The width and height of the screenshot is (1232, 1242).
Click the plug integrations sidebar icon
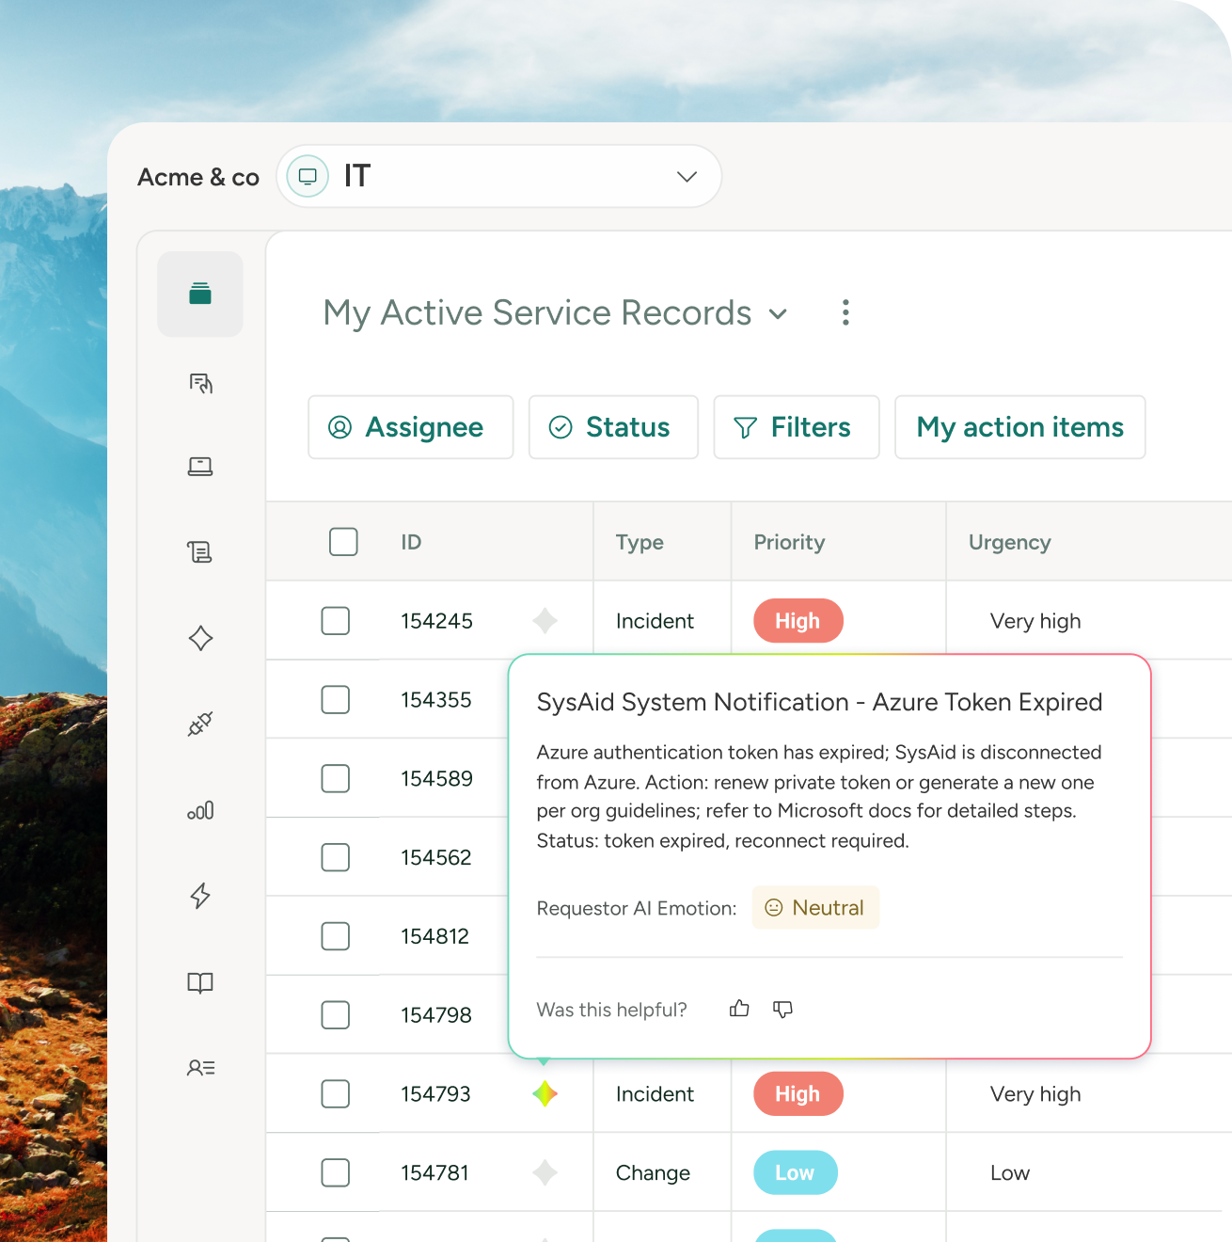[200, 724]
